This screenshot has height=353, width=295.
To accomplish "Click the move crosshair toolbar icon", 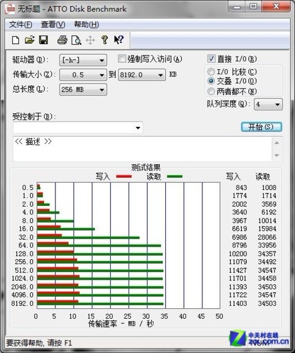I will point(90,41).
